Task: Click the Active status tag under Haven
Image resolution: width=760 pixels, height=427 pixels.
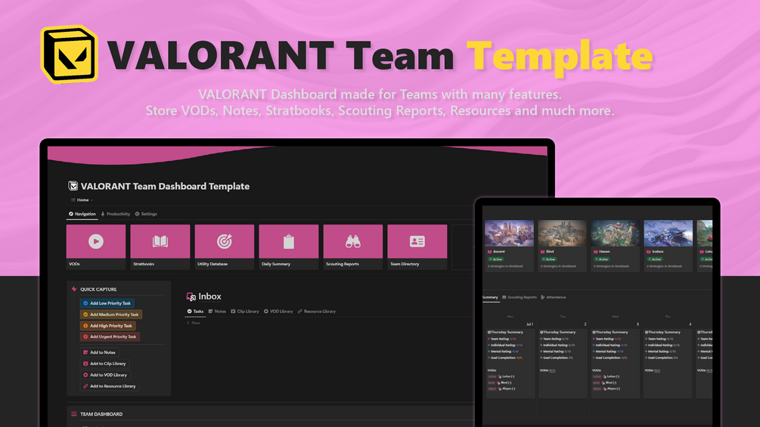Action: click(x=601, y=259)
